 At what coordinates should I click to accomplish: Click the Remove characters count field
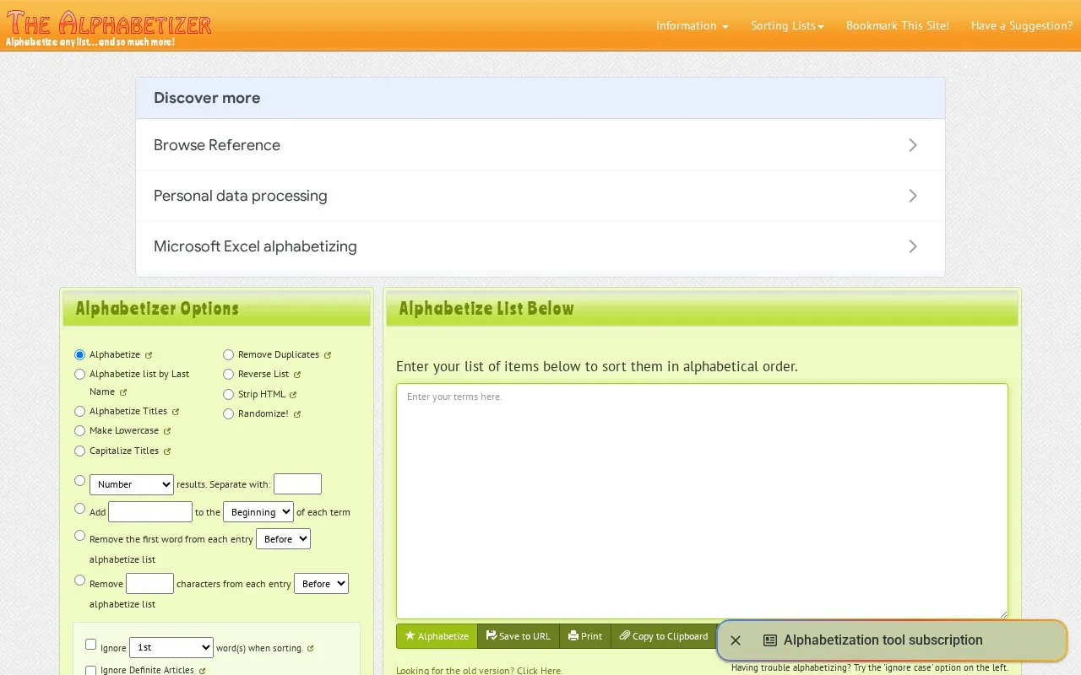(x=150, y=584)
